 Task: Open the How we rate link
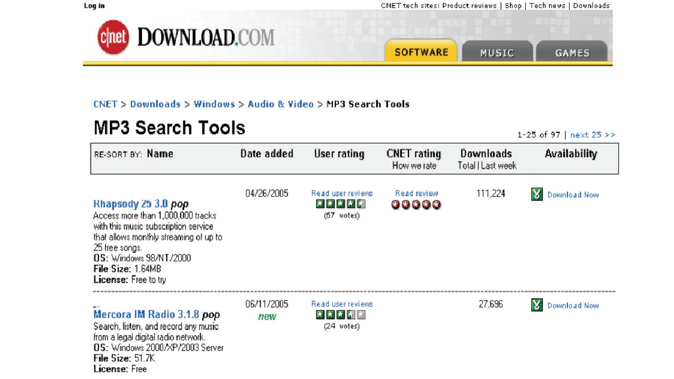pos(414,166)
